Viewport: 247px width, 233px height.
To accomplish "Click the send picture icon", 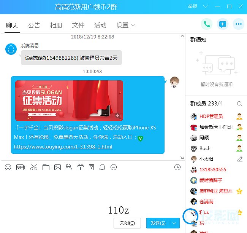I will (57, 167).
